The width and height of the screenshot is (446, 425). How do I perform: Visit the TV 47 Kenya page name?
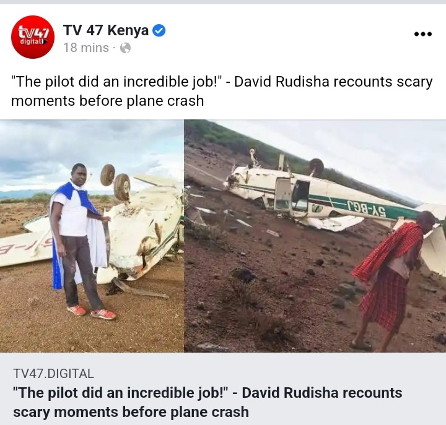pyautogui.click(x=106, y=30)
